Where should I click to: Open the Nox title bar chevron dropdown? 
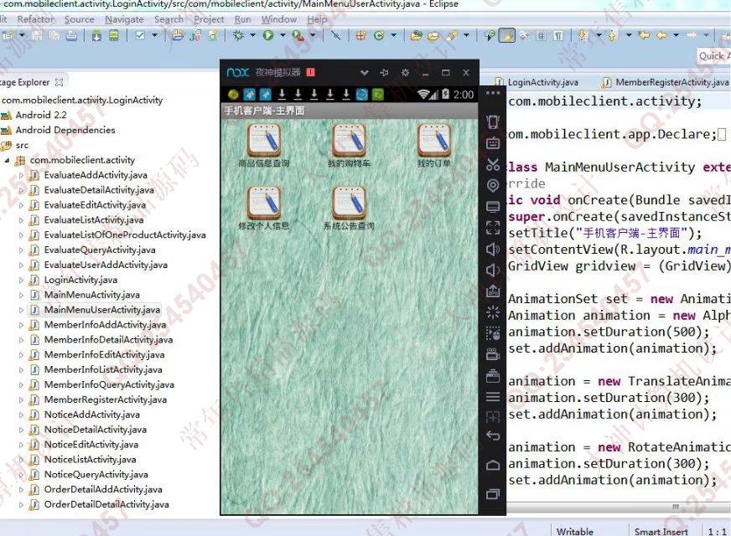tap(365, 73)
